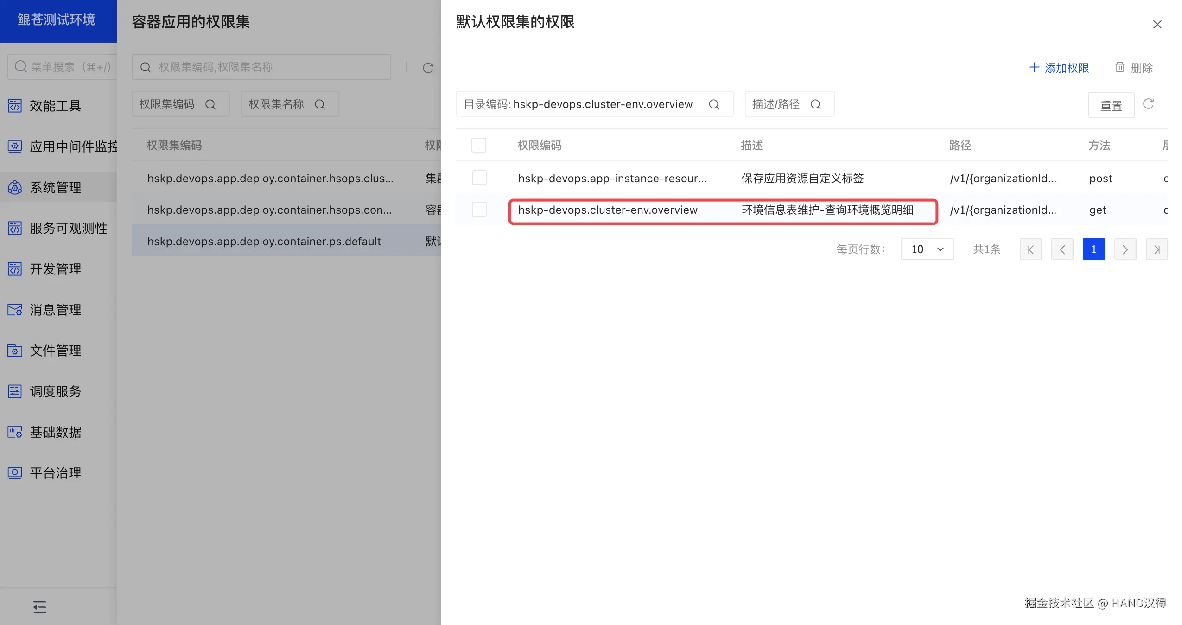
Task: Click the trash icon to delete permissions
Action: (1119, 68)
